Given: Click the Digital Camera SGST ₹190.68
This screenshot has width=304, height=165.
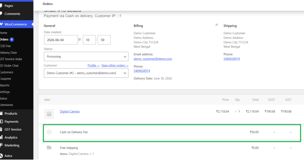Looking at the screenshot, I should (270, 111).
